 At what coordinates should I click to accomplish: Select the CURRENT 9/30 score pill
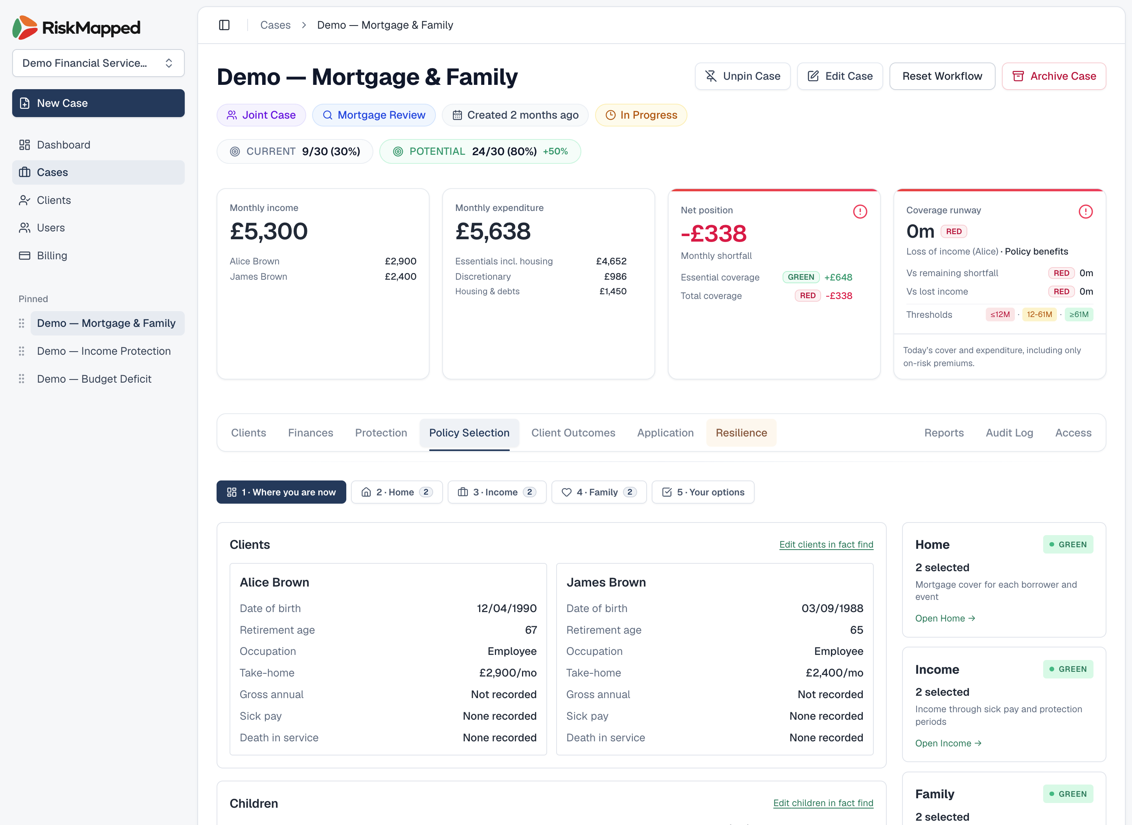[295, 151]
